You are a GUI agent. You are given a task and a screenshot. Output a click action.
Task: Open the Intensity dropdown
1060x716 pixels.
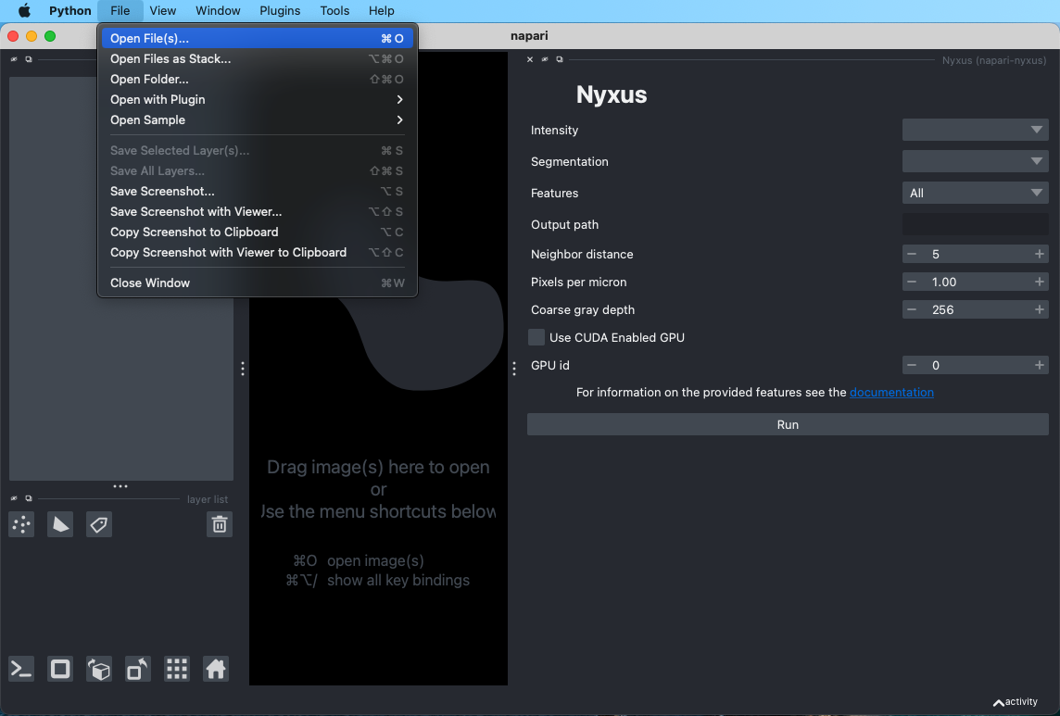tap(975, 130)
